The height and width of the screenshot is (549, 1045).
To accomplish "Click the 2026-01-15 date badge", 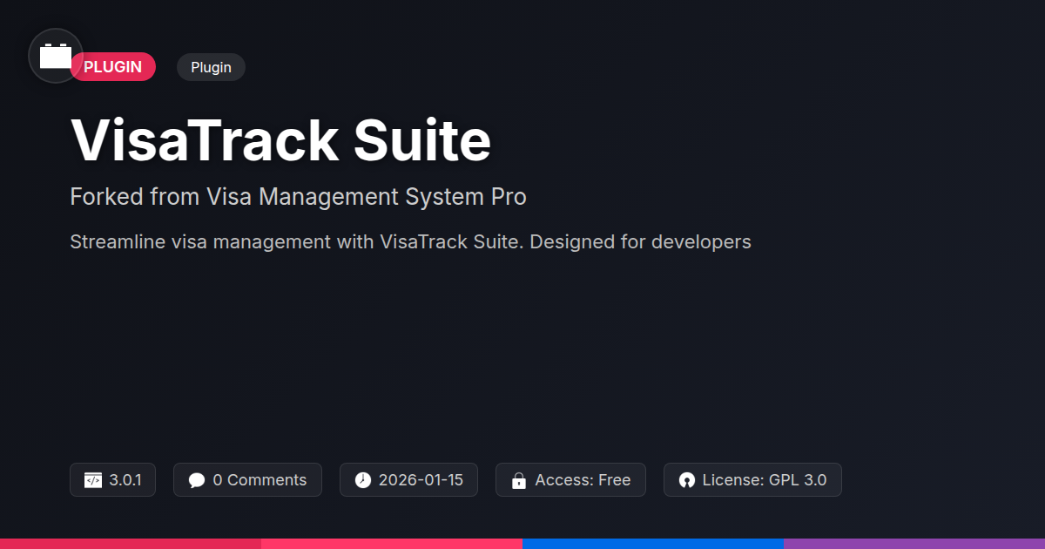I will pos(408,480).
